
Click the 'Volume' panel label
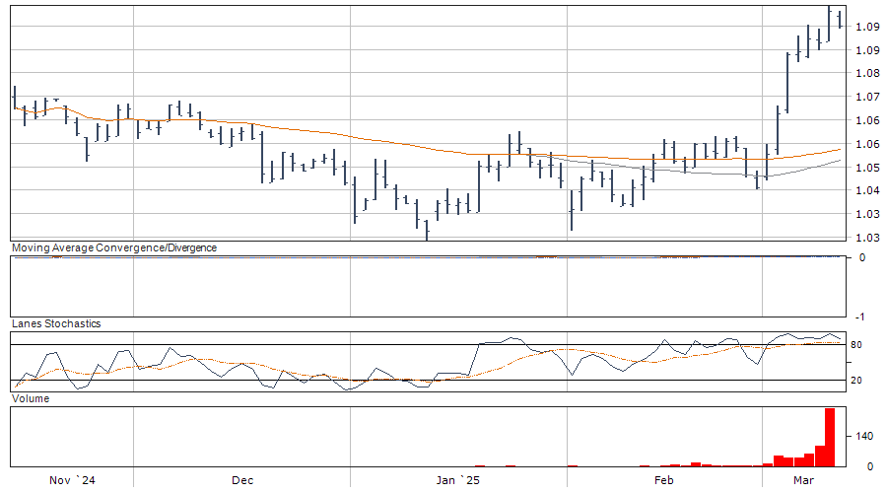coord(30,398)
